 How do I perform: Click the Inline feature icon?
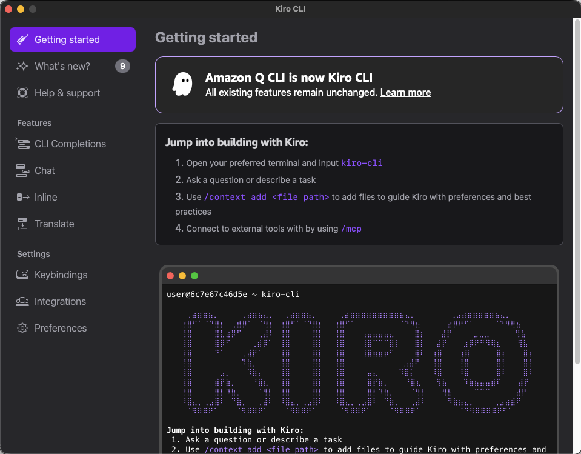[x=22, y=197]
